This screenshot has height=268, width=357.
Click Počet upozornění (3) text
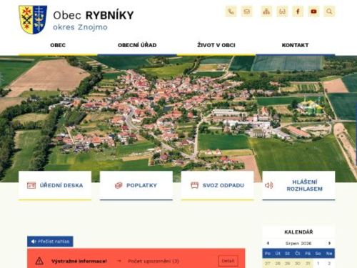coord(154,261)
